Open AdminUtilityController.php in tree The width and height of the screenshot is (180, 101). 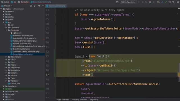[24, 38]
